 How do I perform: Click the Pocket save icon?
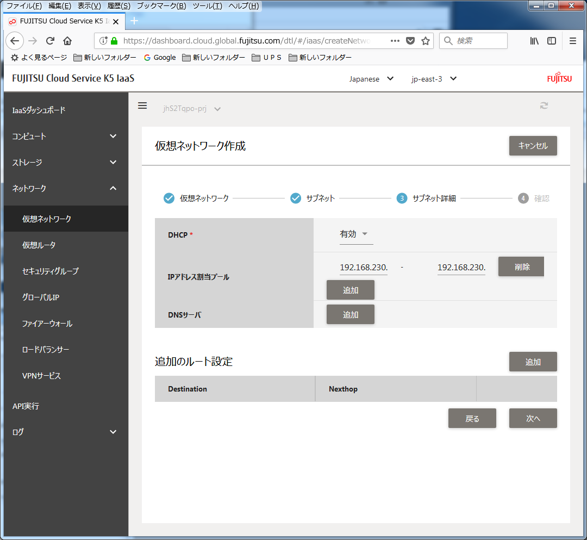click(x=410, y=40)
